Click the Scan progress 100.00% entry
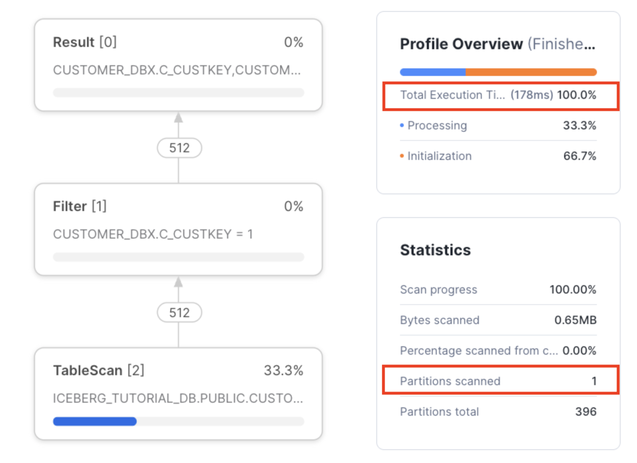Viewport: 637px width, 463px height. pyautogui.click(x=498, y=289)
